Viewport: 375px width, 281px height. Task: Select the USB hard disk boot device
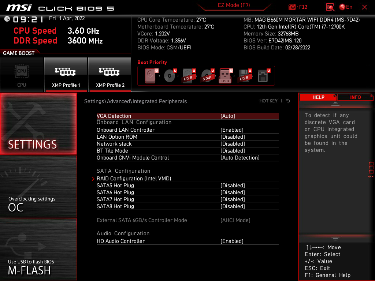coord(189,75)
